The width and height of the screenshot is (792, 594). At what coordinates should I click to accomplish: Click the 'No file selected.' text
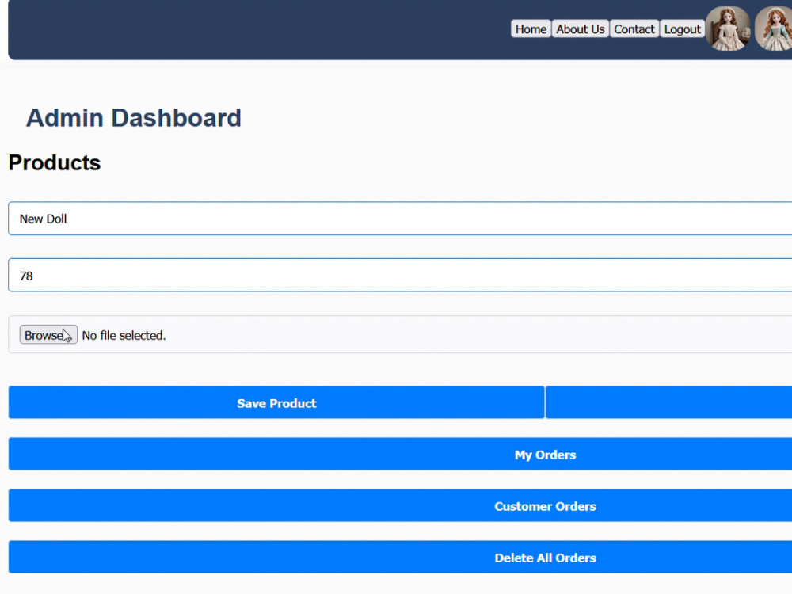tap(124, 335)
